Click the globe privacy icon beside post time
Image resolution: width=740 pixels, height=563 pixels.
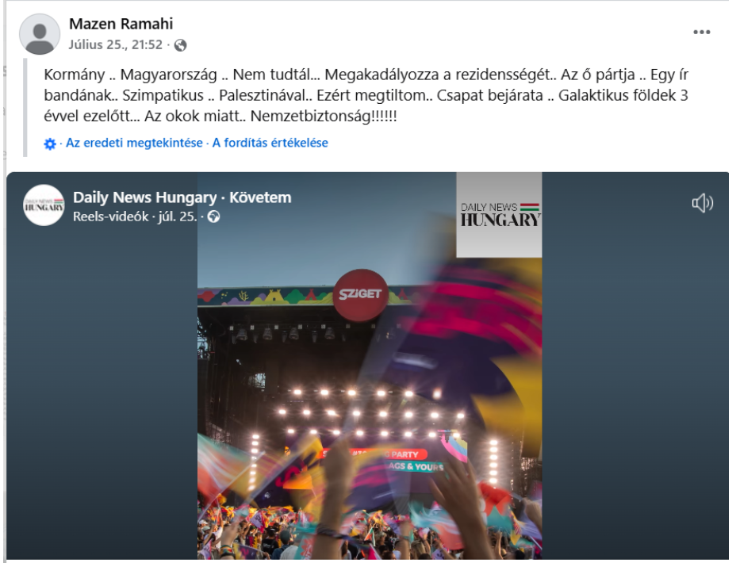coord(180,45)
